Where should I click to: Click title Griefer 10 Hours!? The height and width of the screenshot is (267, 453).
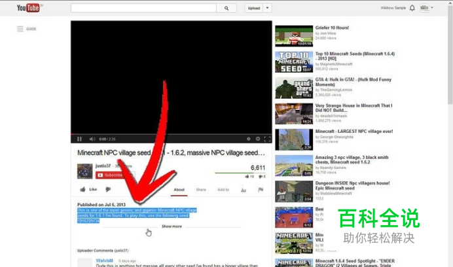pos(332,27)
